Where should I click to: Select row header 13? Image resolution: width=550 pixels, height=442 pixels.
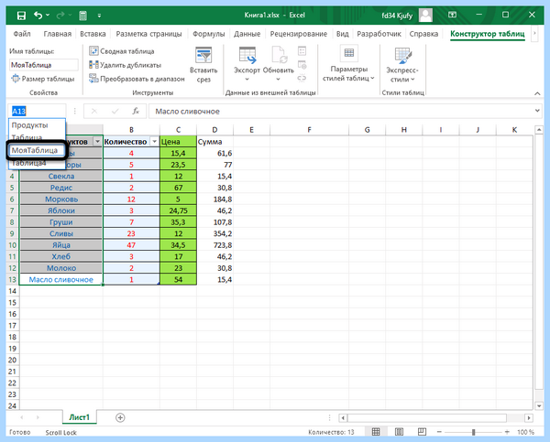[12, 279]
